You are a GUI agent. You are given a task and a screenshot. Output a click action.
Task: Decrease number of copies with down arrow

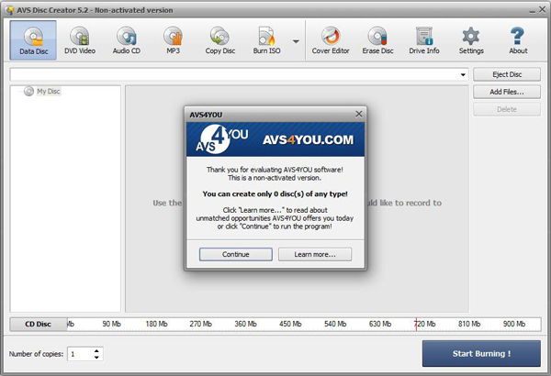(x=96, y=358)
